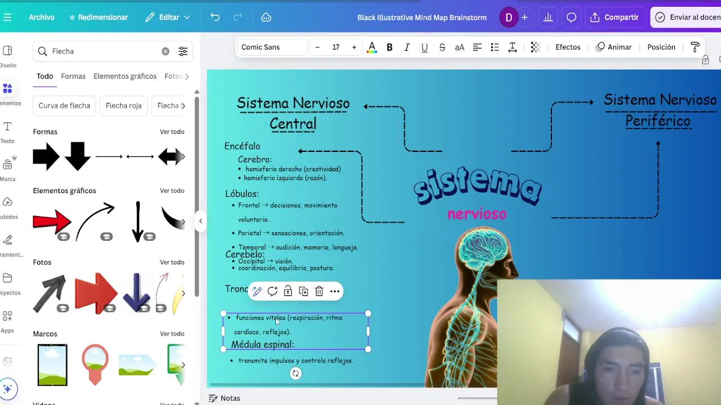
Task: Select the Elementos gráficos tab
Action: 125,76
